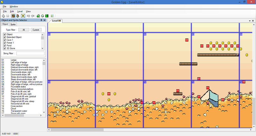Viewport: 256px width, 136px height.
Task: Click the redo arrow icon
Action: tap(33, 16)
